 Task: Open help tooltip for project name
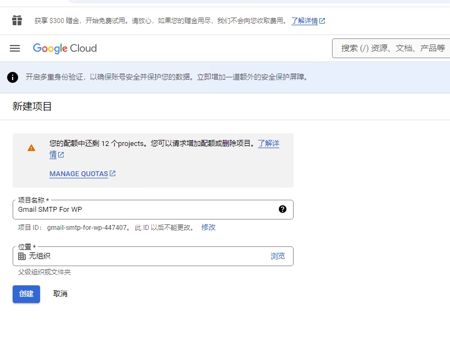[283, 209]
